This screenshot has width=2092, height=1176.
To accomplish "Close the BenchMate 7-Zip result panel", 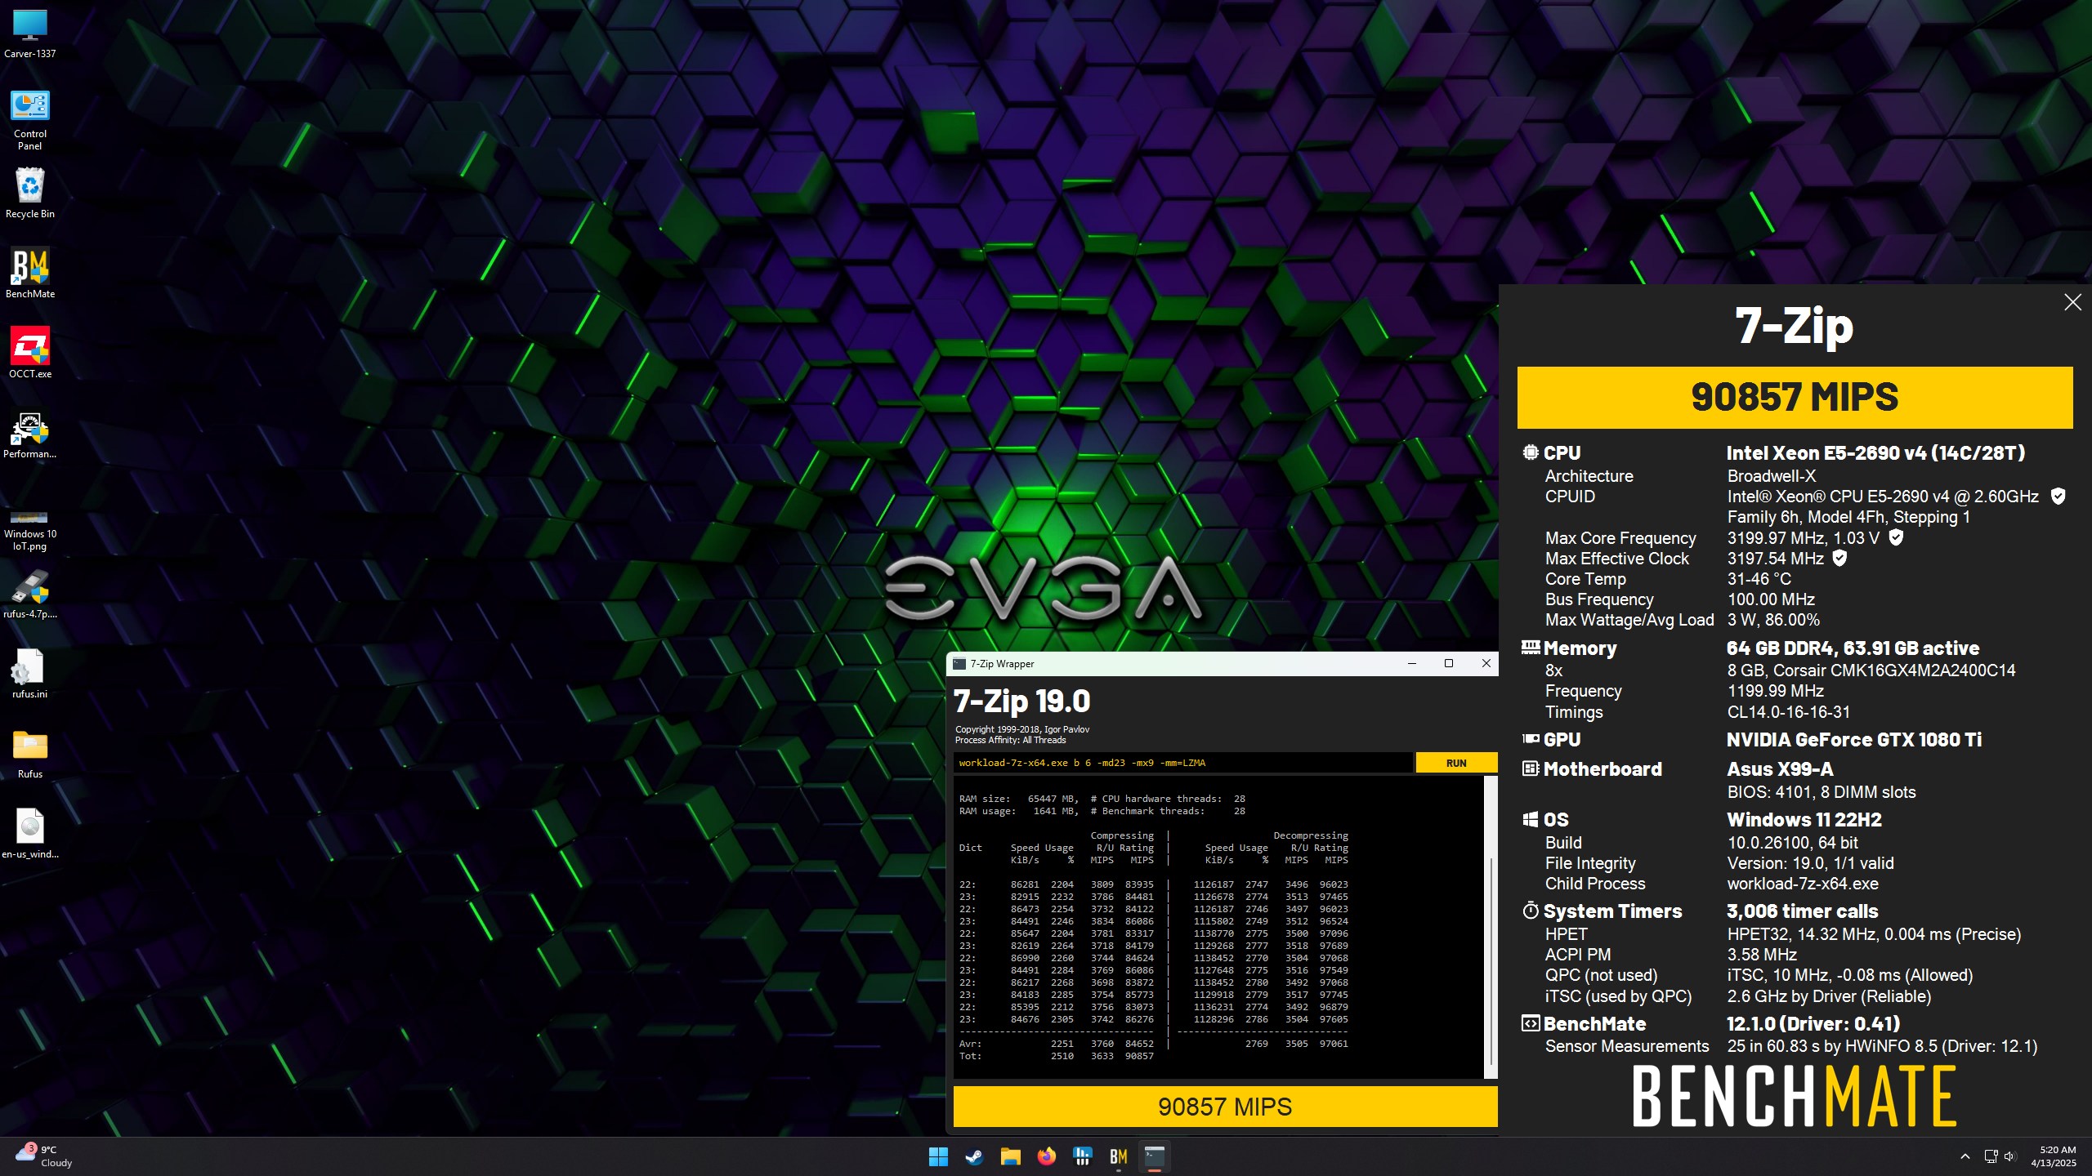I will pos(2072,302).
